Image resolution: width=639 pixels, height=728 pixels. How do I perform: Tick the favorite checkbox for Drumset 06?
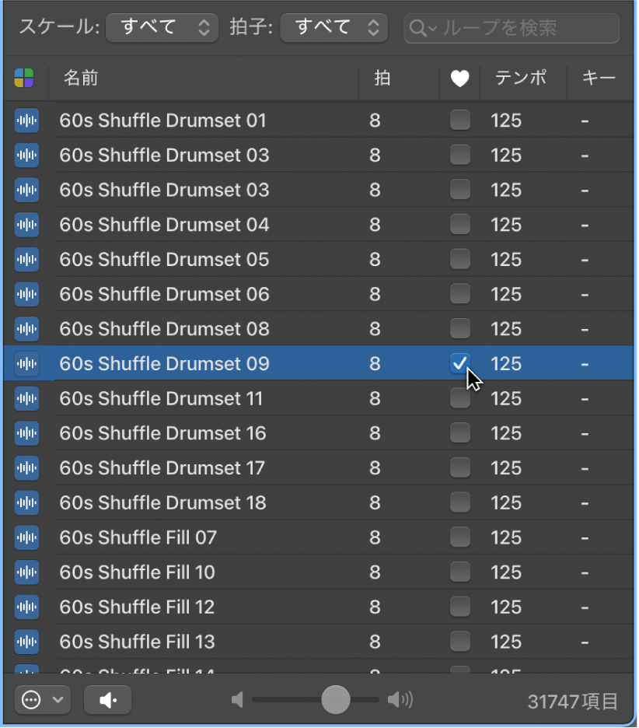[460, 294]
